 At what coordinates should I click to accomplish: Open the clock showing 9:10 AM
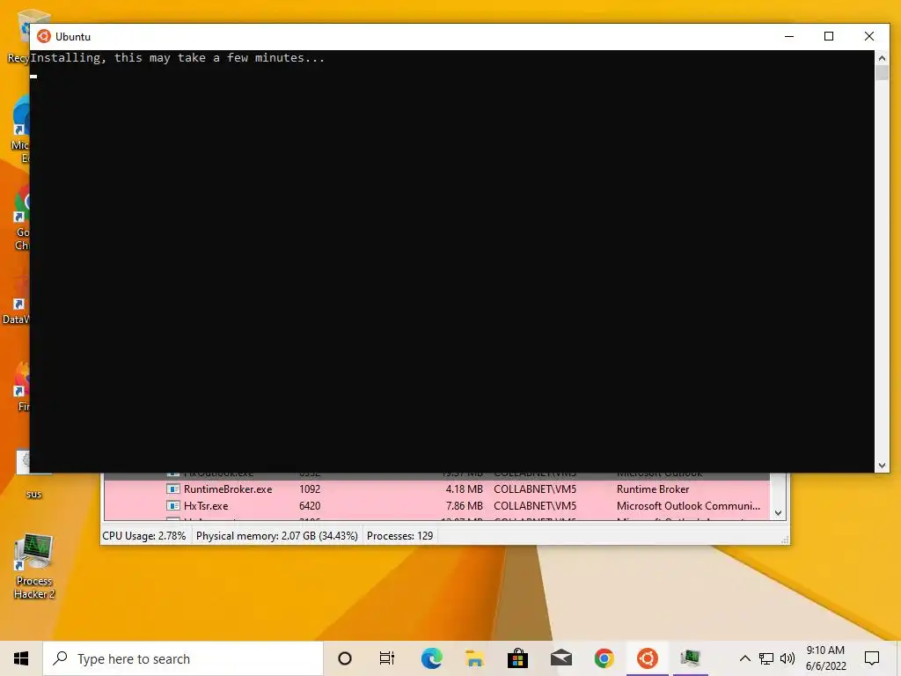click(825, 658)
